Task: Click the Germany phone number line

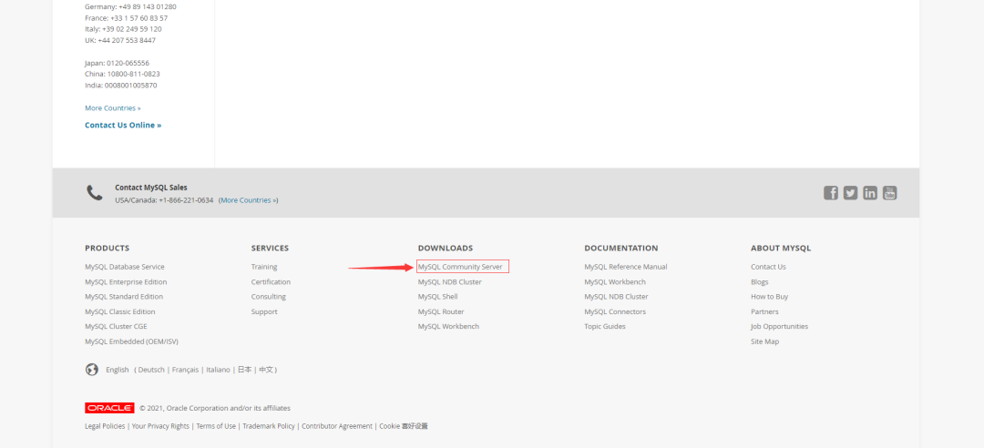Action: 130,6
